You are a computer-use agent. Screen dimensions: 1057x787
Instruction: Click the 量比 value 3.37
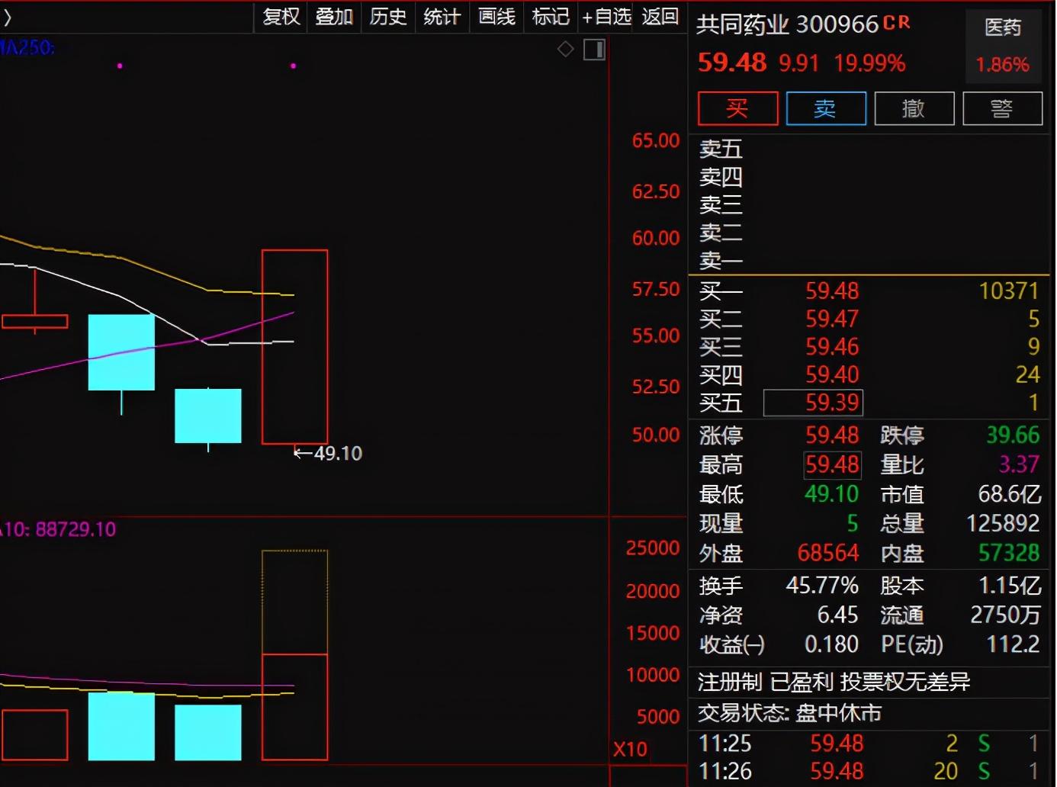(x=1019, y=464)
